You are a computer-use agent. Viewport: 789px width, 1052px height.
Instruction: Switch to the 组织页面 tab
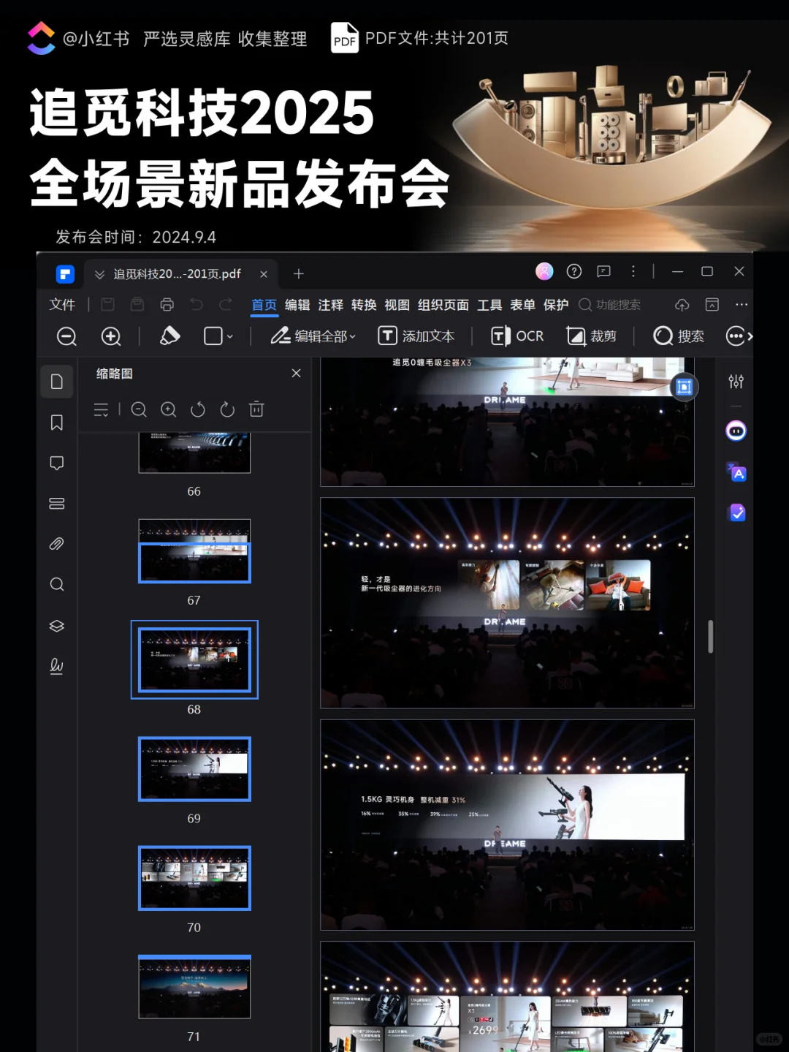tap(443, 305)
